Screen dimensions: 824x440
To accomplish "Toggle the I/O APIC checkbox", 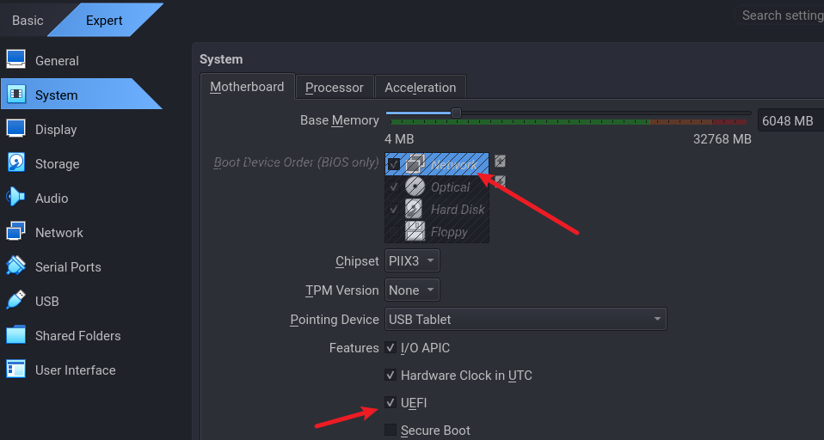I will click(x=390, y=348).
